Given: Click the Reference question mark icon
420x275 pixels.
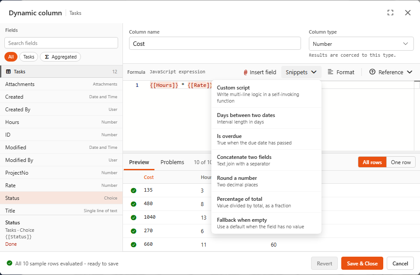Looking at the screenshot, I should tap(372, 72).
